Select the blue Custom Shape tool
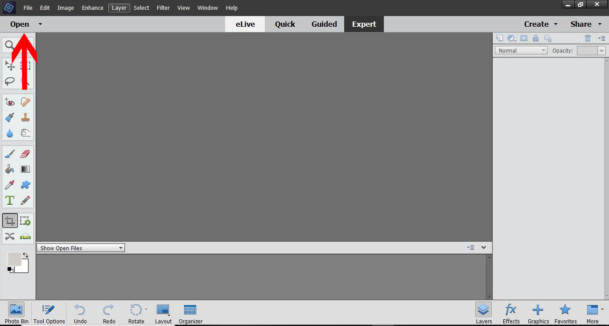 click(x=25, y=185)
